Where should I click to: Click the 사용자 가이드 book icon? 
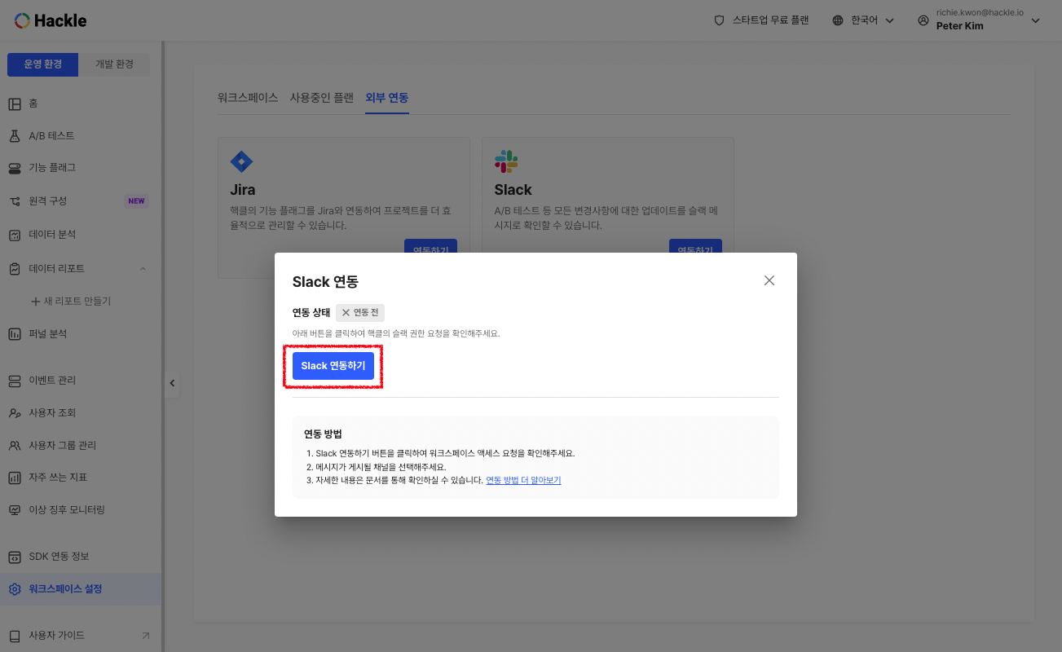15,636
